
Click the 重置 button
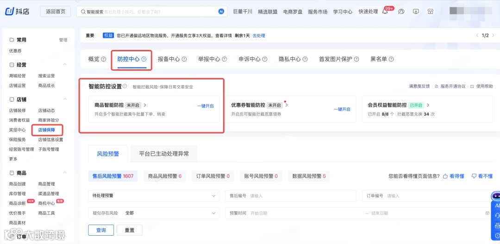tap(130, 230)
